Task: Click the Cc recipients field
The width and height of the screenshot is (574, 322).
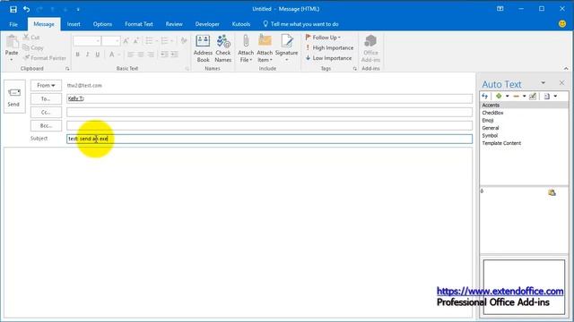Action: pyautogui.click(x=269, y=112)
